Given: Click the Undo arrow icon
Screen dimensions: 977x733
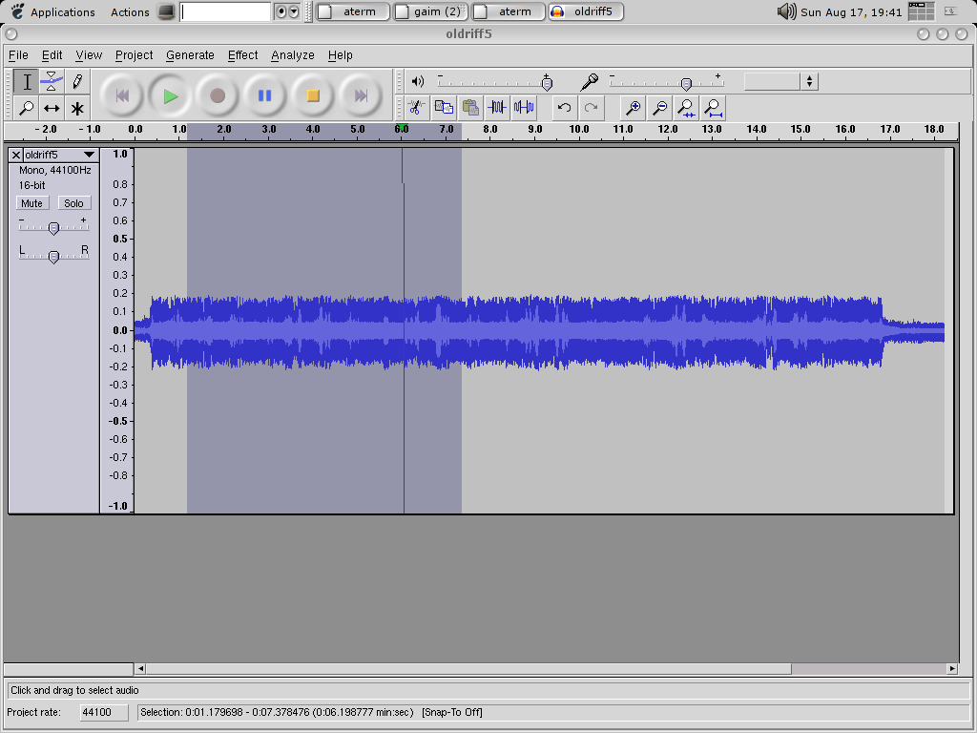Looking at the screenshot, I should pyautogui.click(x=564, y=107).
